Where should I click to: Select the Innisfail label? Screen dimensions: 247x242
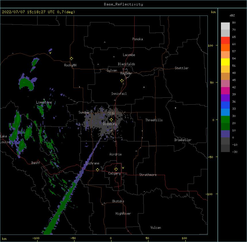pyautogui.click(x=119, y=94)
